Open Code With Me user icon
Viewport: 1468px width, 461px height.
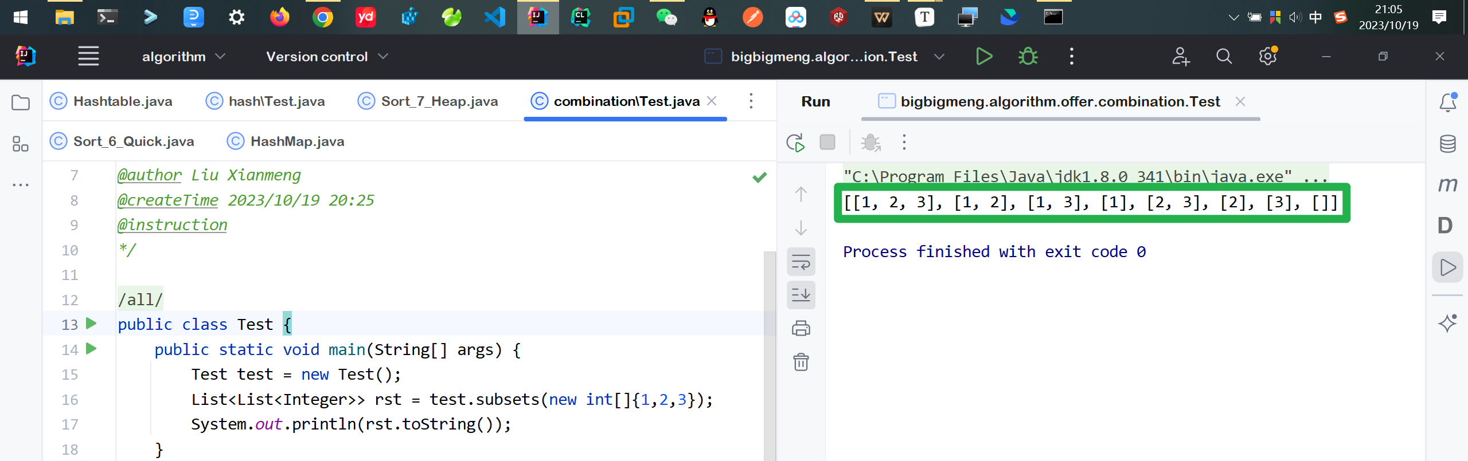tap(1181, 56)
